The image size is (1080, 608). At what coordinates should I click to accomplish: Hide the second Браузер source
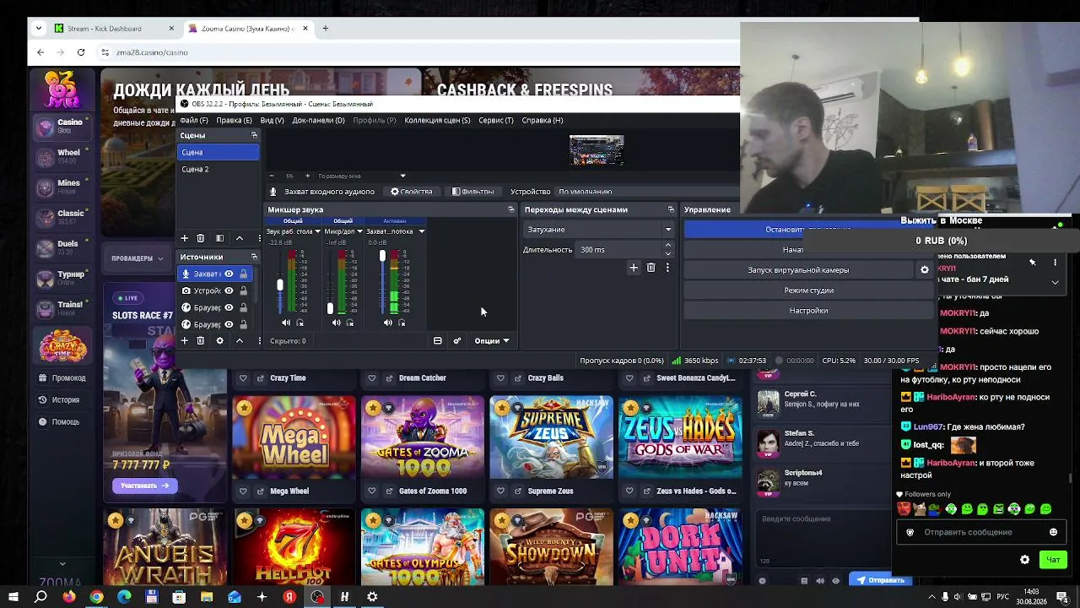229,324
